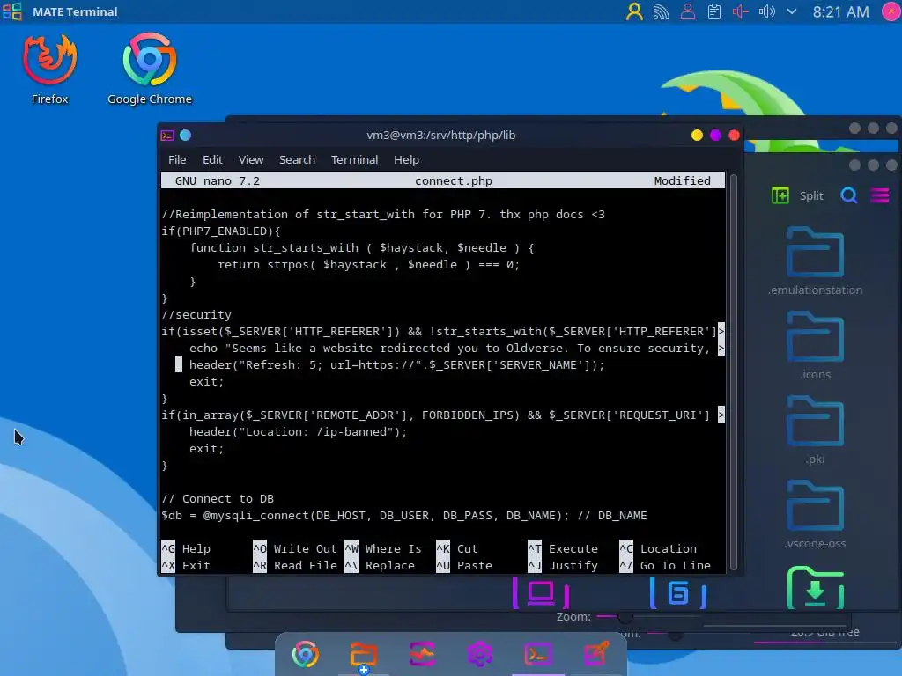This screenshot has width=902, height=676.
Task: Open the text editor dock icon
Action: coord(596,654)
